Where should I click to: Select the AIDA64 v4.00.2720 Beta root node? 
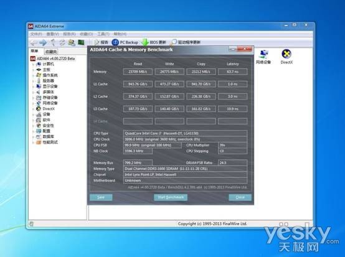[x=52, y=58]
